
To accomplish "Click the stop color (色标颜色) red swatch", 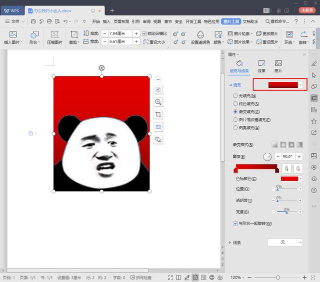I will [289, 179].
